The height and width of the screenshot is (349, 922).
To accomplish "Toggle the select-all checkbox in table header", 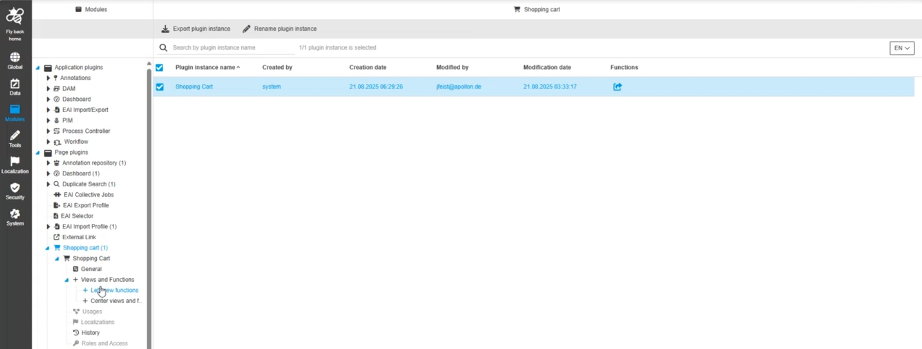I will point(159,68).
